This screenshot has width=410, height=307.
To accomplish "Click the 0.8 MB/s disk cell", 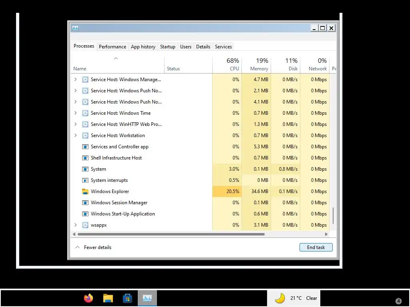I will (x=286, y=169).
